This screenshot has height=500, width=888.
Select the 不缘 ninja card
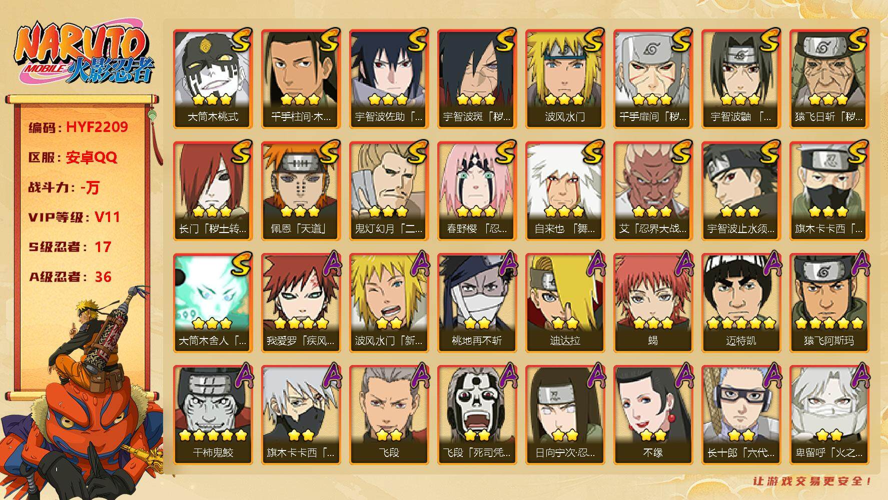click(653, 414)
